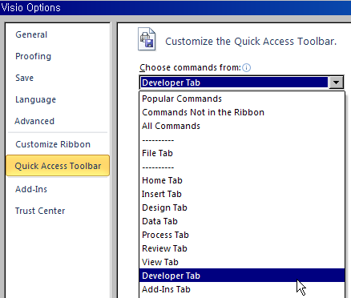The image size is (351, 298).
Task: Open the Advanced options category
Action: [x=34, y=121]
